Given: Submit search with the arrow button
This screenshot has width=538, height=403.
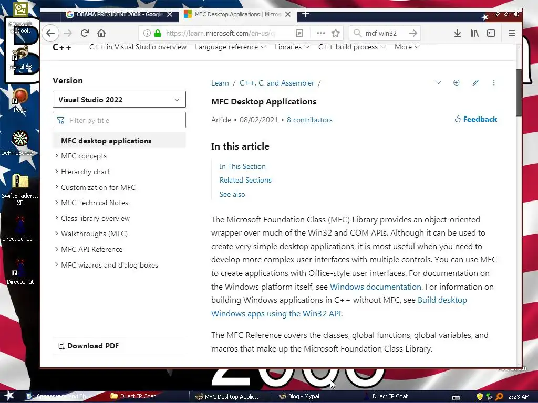Looking at the screenshot, I should (x=413, y=33).
